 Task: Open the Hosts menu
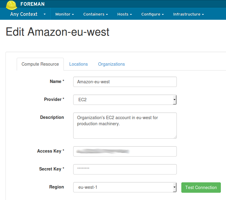(125, 14)
